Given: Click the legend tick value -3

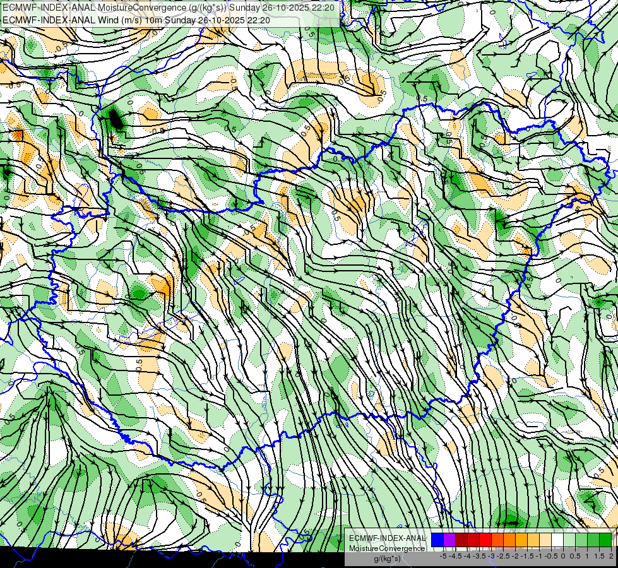Looking at the screenshot, I should [x=491, y=556].
